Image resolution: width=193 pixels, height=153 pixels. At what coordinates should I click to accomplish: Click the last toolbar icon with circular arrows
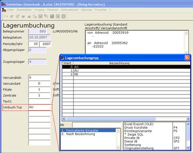[x=63, y=16]
